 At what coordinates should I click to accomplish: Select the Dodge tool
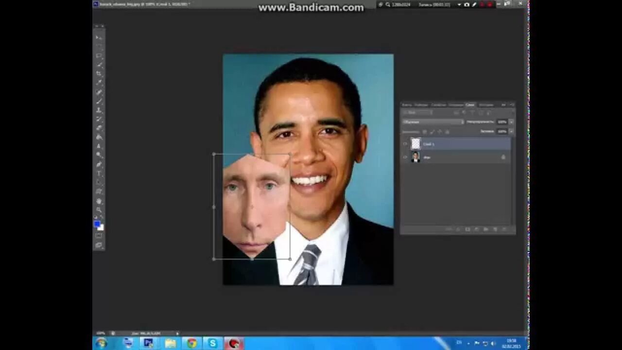(99, 155)
